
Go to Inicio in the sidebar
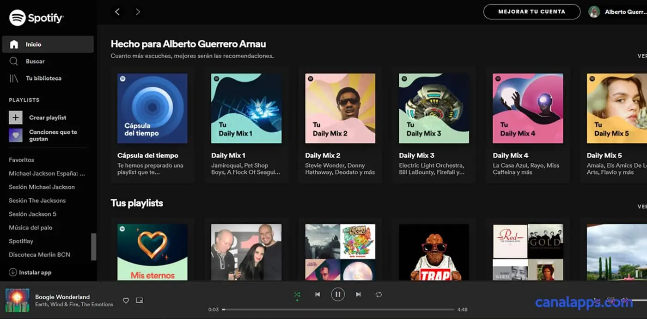[x=48, y=44]
